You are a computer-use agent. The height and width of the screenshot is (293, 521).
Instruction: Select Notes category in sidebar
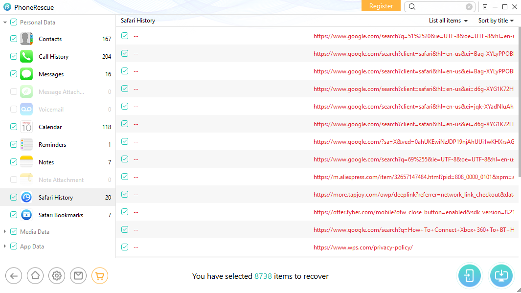(46, 162)
